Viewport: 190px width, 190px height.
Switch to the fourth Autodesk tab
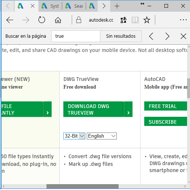(92, 6)
